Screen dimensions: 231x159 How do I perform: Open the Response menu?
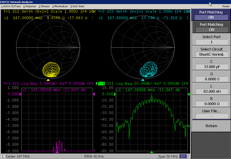click(30, 6)
